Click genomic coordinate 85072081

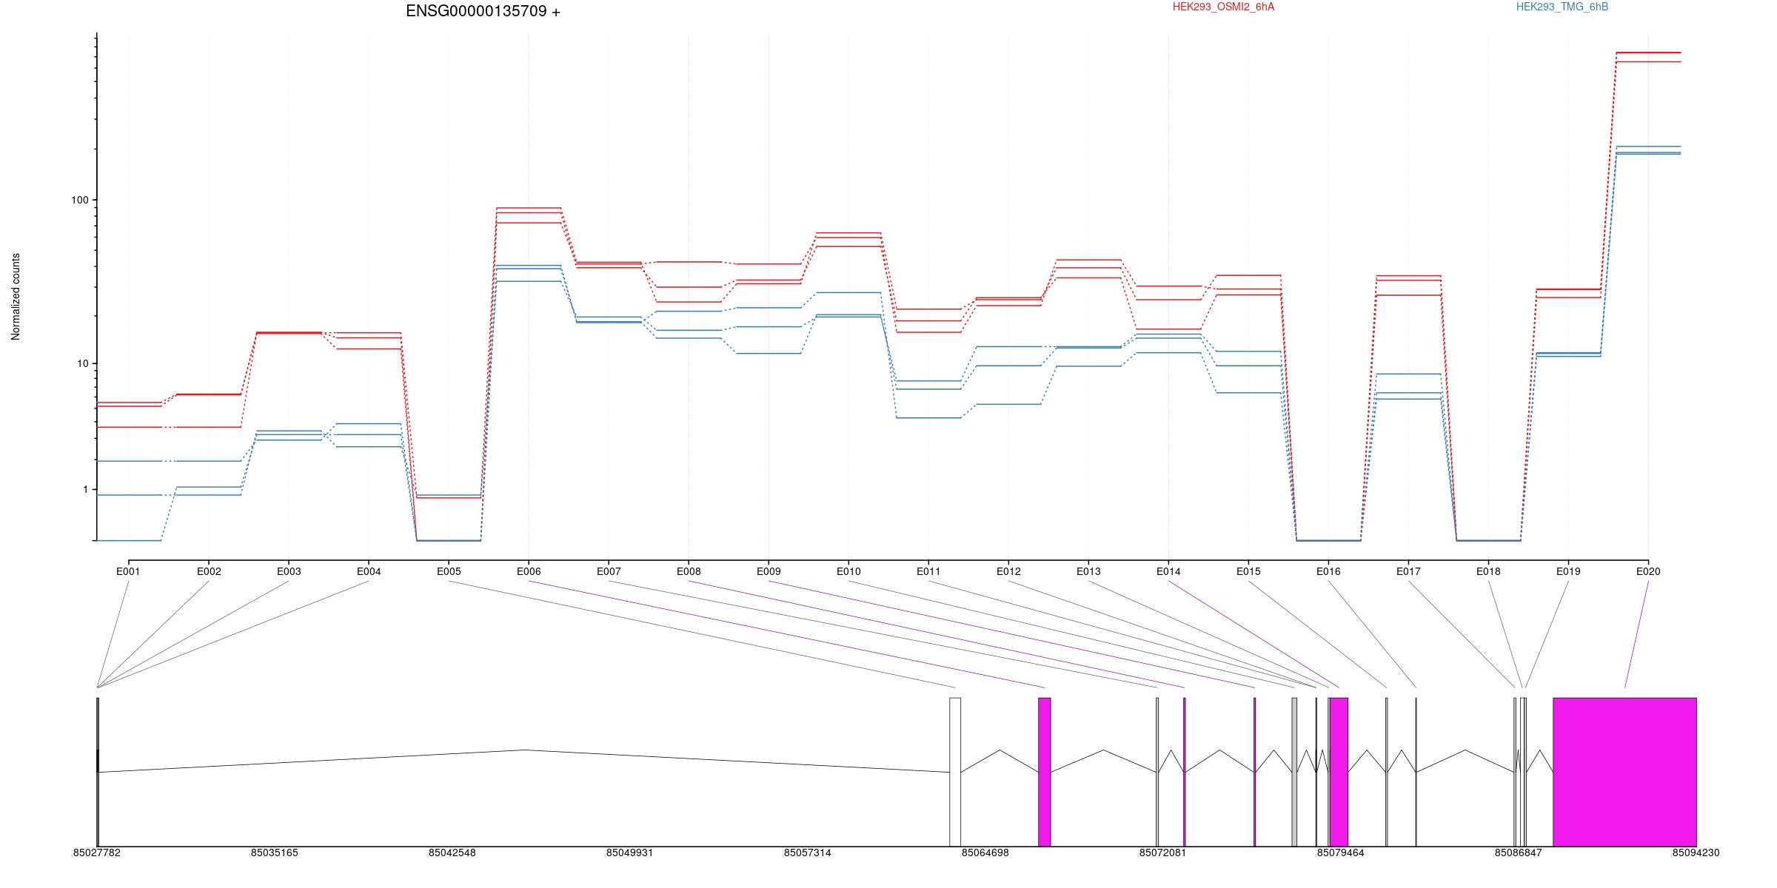[x=1163, y=853]
